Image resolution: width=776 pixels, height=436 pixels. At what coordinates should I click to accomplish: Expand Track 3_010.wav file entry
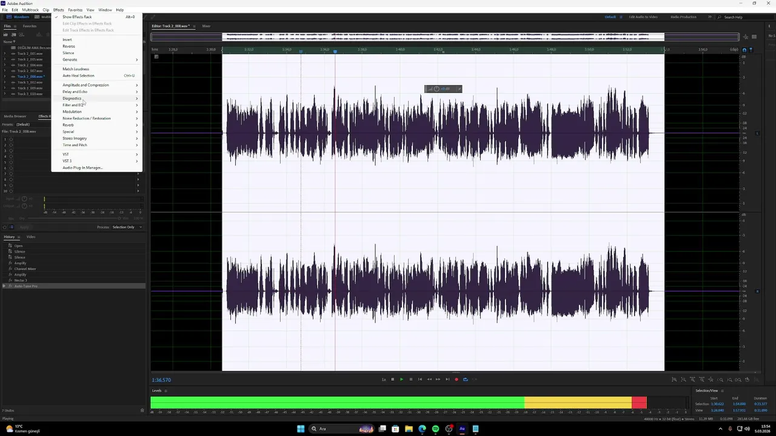tap(5, 94)
